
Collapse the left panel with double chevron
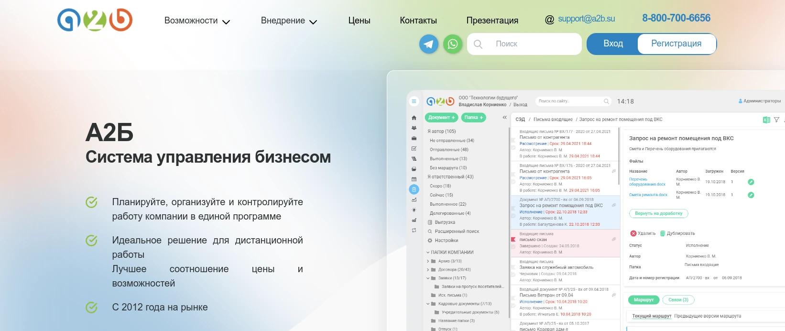pyautogui.click(x=504, y=117)
